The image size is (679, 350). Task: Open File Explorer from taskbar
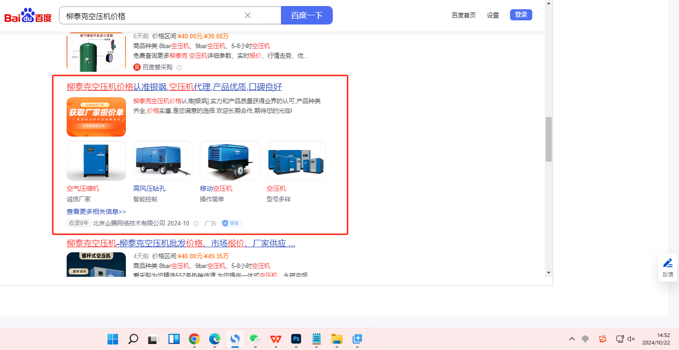click(336, 339)
